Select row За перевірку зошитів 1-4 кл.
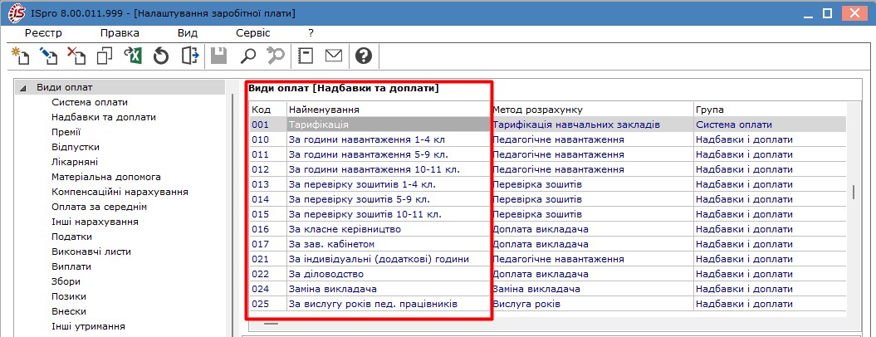 tap(547, 184)
